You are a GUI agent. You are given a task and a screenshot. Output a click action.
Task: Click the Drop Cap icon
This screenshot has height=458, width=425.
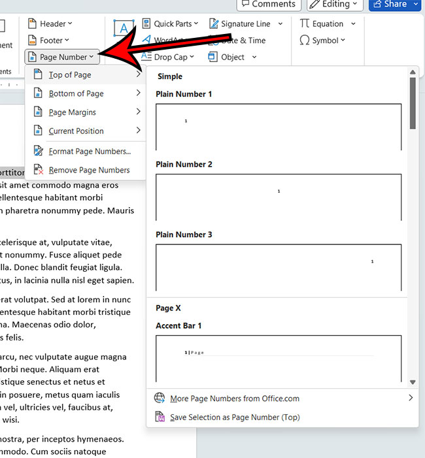pos(146,56)
